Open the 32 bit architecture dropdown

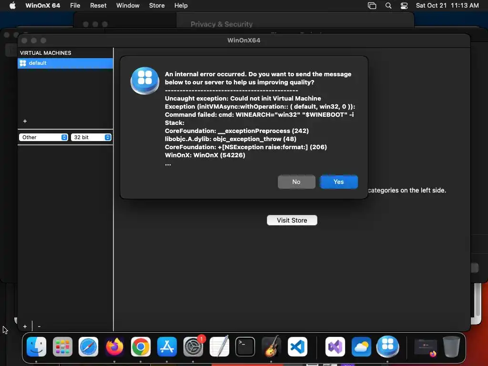point(91,137)
